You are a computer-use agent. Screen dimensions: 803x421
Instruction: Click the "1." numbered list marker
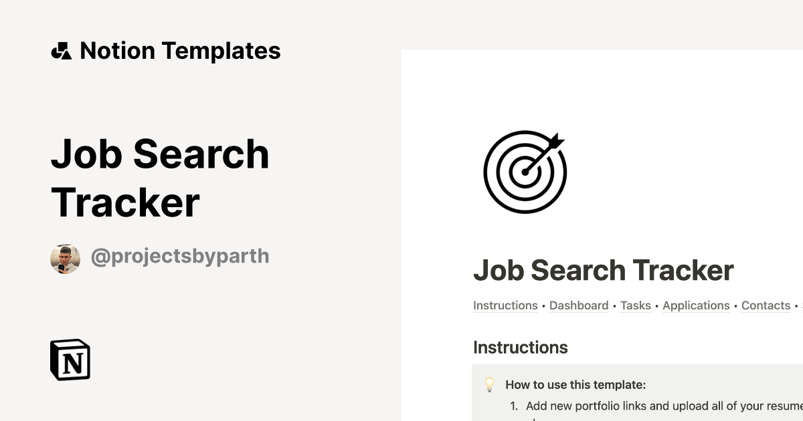click(x=514, y=406)
